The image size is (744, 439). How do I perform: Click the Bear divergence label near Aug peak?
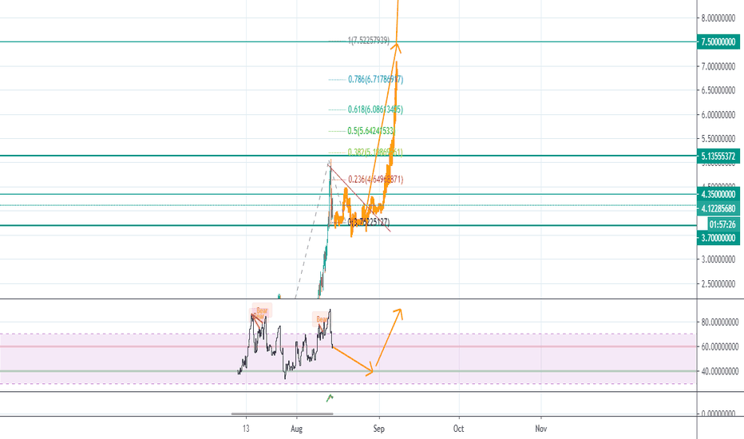321,318
